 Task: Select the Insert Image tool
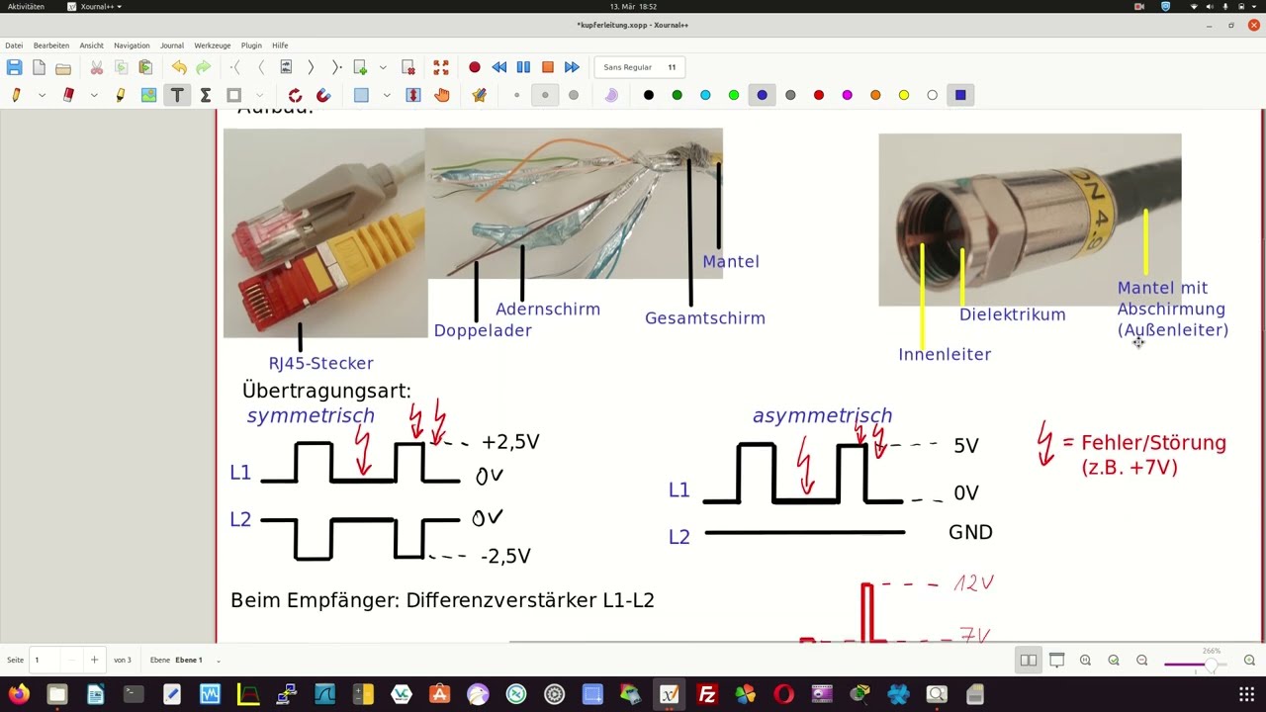point(148,95)
